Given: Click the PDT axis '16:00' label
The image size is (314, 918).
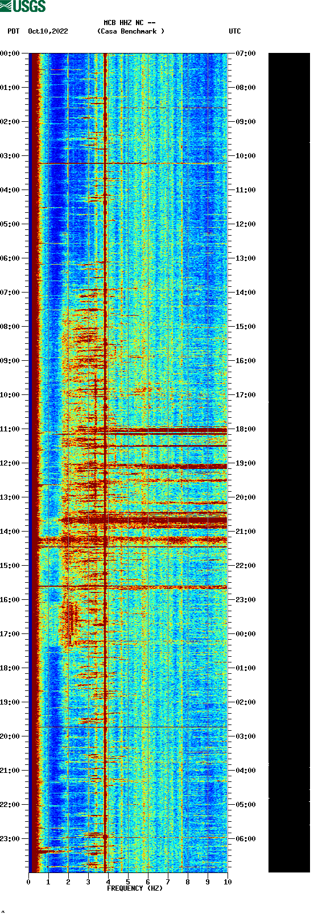Looking at the screenshot, I should 10,600.
